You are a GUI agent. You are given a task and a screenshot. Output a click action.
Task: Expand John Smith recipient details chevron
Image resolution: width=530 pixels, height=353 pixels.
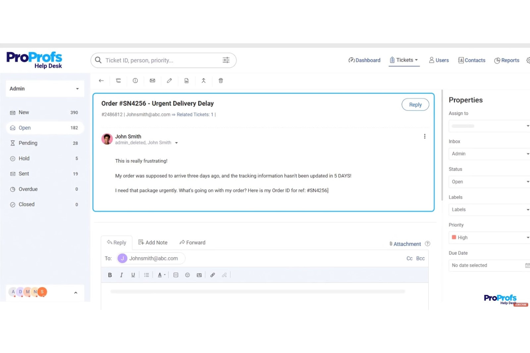(x=176, y=142)
